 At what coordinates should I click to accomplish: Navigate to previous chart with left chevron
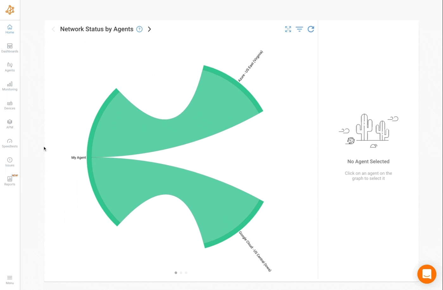[x=53, y=29]
